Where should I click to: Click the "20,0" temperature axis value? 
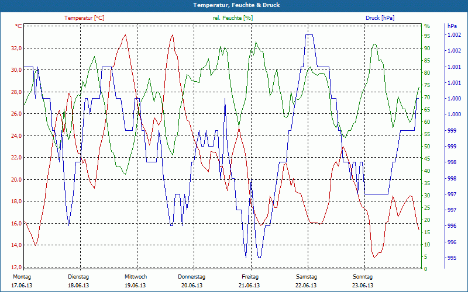[x=16, y=180]
